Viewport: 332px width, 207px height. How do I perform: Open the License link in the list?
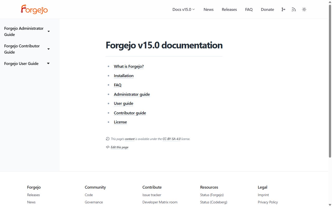pyautogui.click(x=120, y=122)
